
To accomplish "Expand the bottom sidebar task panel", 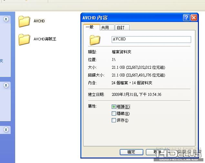I will [x=6, y=129].
